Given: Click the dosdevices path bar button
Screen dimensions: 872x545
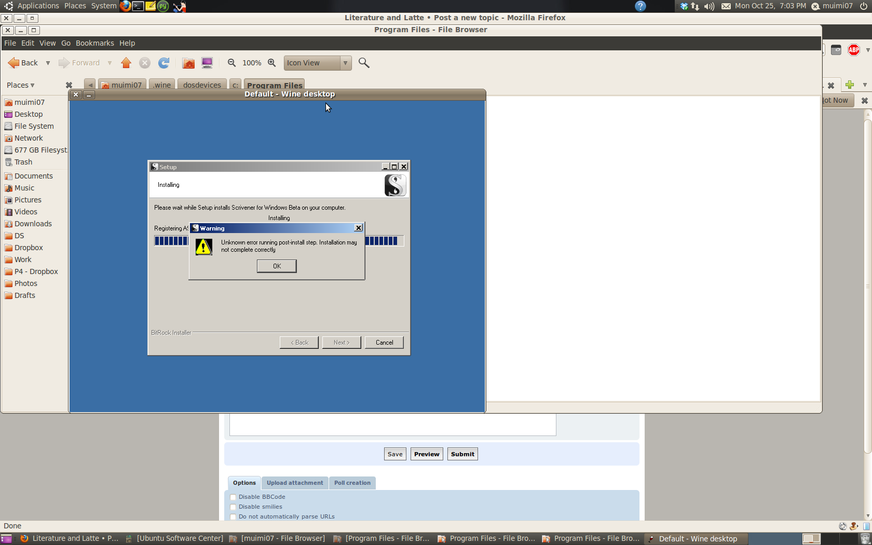Looking at the screenshot, I should [x=202, y=85].
